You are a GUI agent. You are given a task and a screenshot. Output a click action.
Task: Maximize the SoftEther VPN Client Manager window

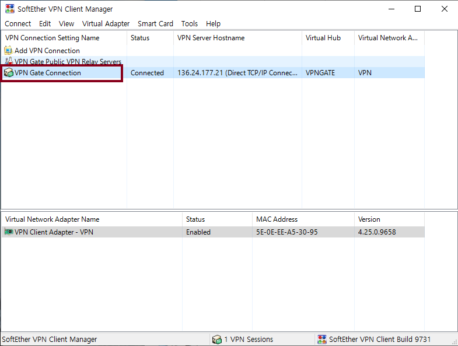point(418,9)
